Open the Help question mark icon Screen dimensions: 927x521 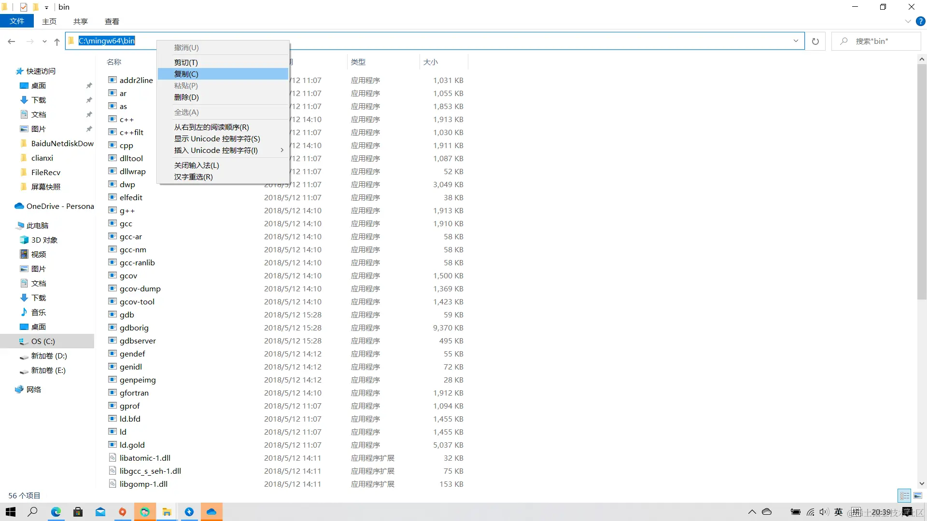click(x=921, y=22)
